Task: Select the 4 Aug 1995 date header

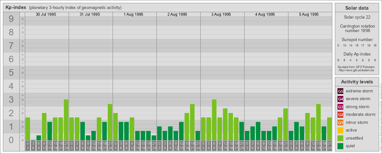Action: pyautogui.click(x=265, y=14)
